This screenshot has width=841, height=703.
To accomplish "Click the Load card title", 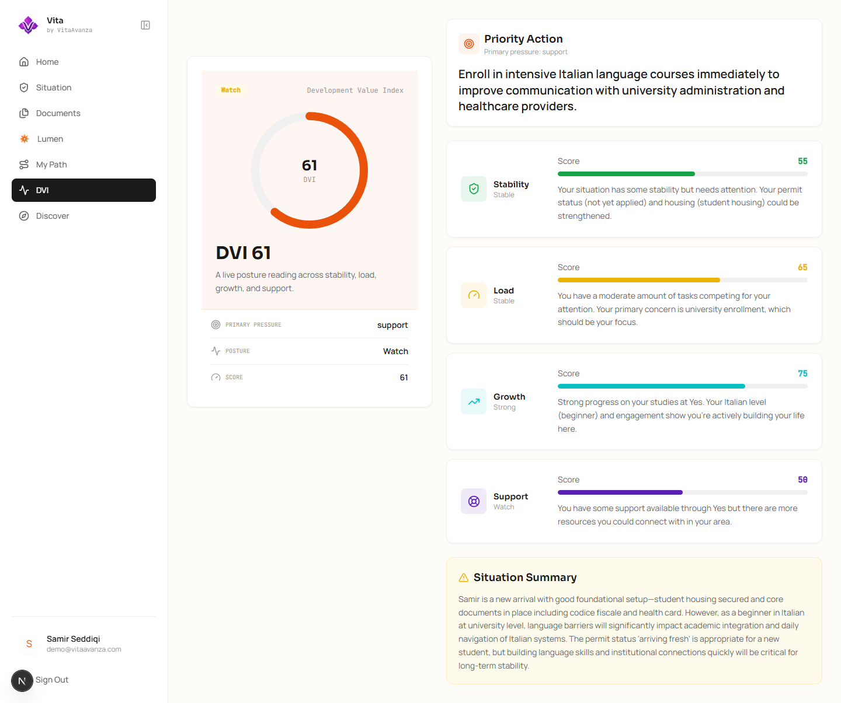I will (503, 291).
